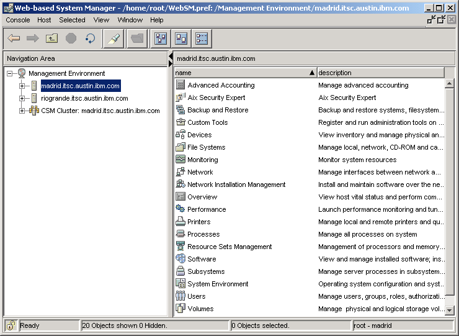
Task: Click the Users people icon
Action: click(x=180, y=296)
